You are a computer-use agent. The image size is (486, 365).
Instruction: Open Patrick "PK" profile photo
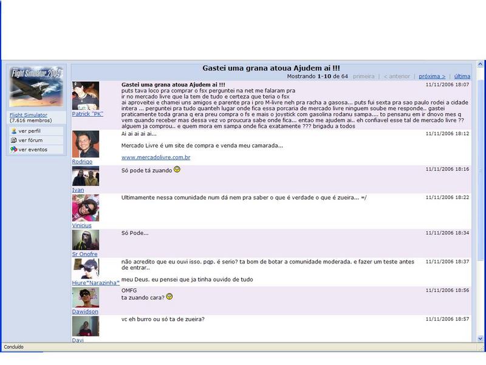[86, 96]
